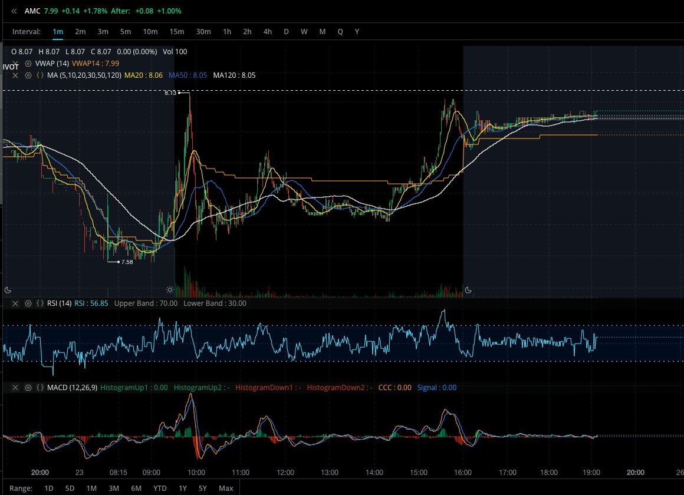Click the Vol 100 readout

coord(175,52)
